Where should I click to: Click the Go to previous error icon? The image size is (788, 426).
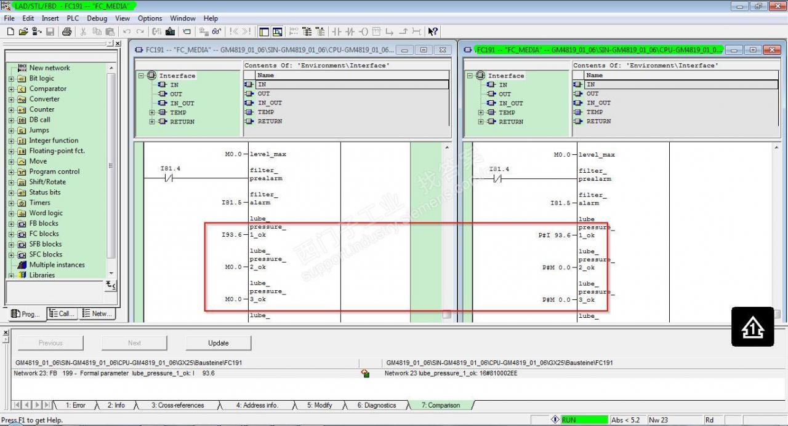[x=234, y=31]
